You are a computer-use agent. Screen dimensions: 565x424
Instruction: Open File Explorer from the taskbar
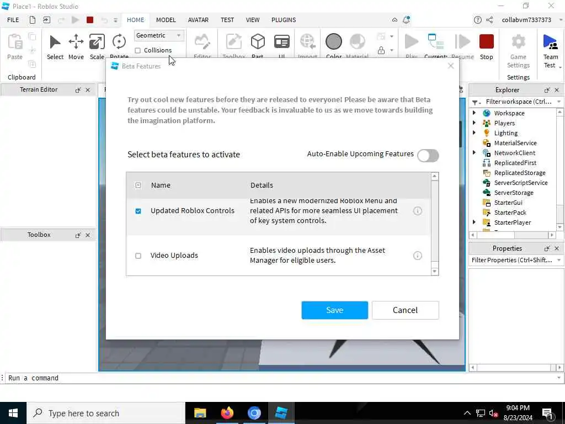pyautogui.click(x=200, y=413)
